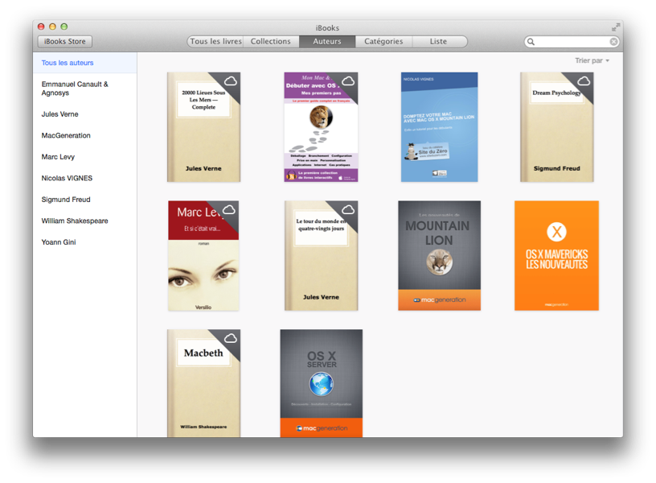Click cloud download icon on Dream Psychology
Screen dimensions: 656x483
[x=584, y=80]
